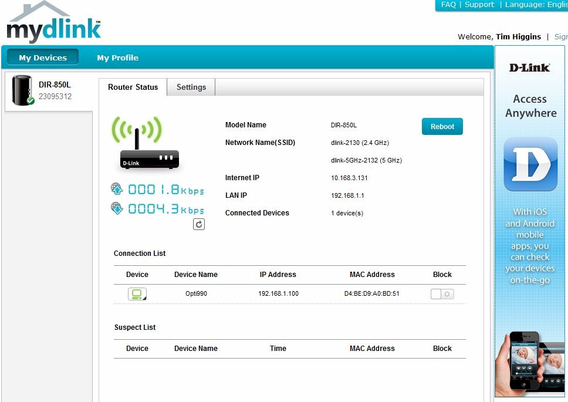Click the Access Anywhere ad text
Screen dimensions: 568x402
530,106
